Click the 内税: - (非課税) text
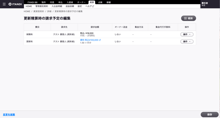The image size is (220, 118). pos(87,36)
